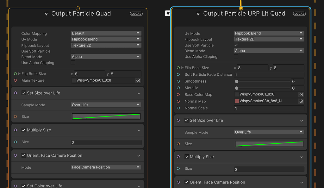Click the Smoothness slider handle

coord(236,81)
